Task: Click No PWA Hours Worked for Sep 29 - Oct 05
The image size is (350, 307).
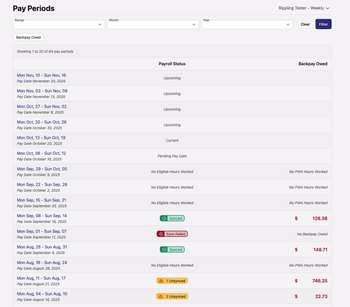Action: point(308,172)
